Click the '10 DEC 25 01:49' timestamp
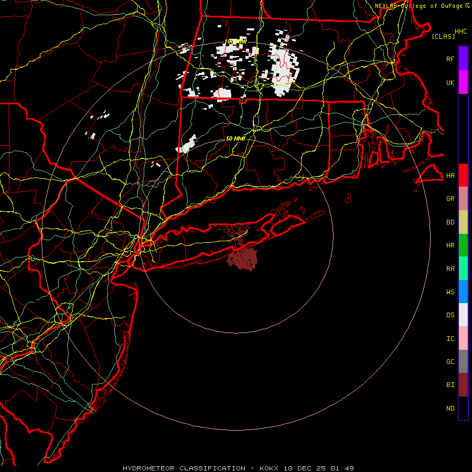 [318, 468]
